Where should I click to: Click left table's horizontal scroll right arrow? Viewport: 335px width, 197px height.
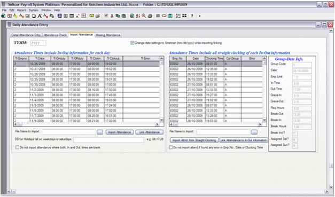coord(157,124)
